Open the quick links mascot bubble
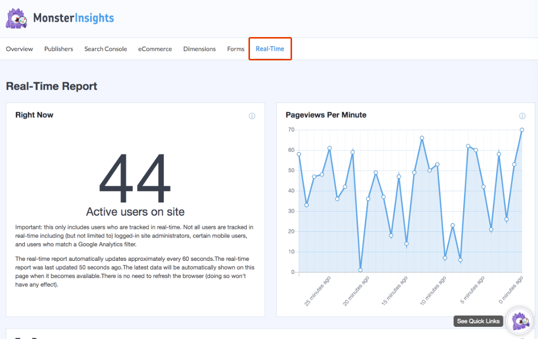Viewport: 538px width, 339px height. 519,321
